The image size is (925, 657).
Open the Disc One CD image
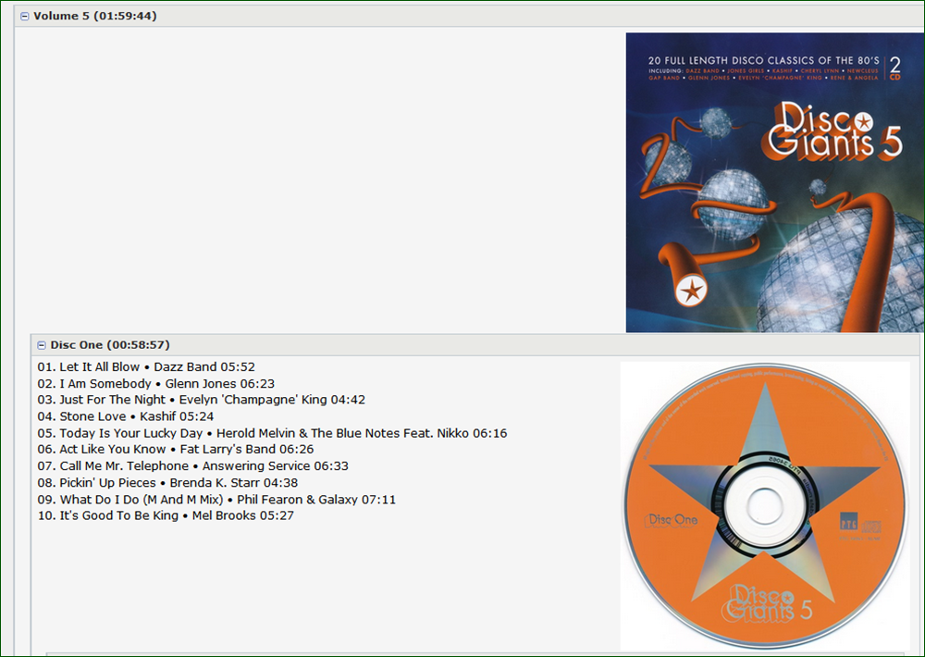point(765,506)
